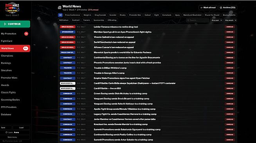Image resolution: width=256 pixels, height=143 pixels.
Task: Open Summit Promotions sends Artur Sokolov story
Action: (x=148, y=140)
